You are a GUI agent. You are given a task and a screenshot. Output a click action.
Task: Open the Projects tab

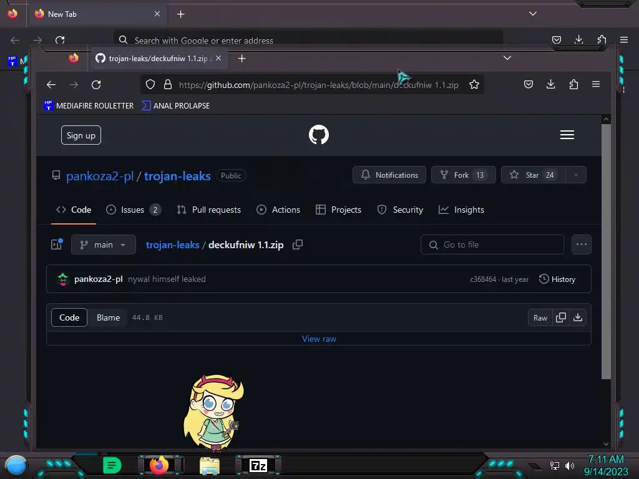pyautogui.click(x=338, y=210)
